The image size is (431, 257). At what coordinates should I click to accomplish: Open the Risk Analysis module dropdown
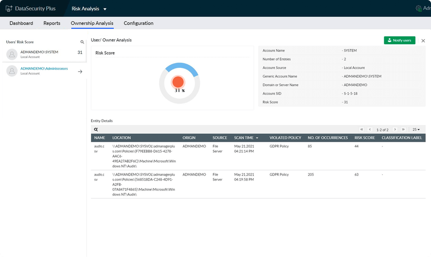pyautogui.click(x=105, y=9)
